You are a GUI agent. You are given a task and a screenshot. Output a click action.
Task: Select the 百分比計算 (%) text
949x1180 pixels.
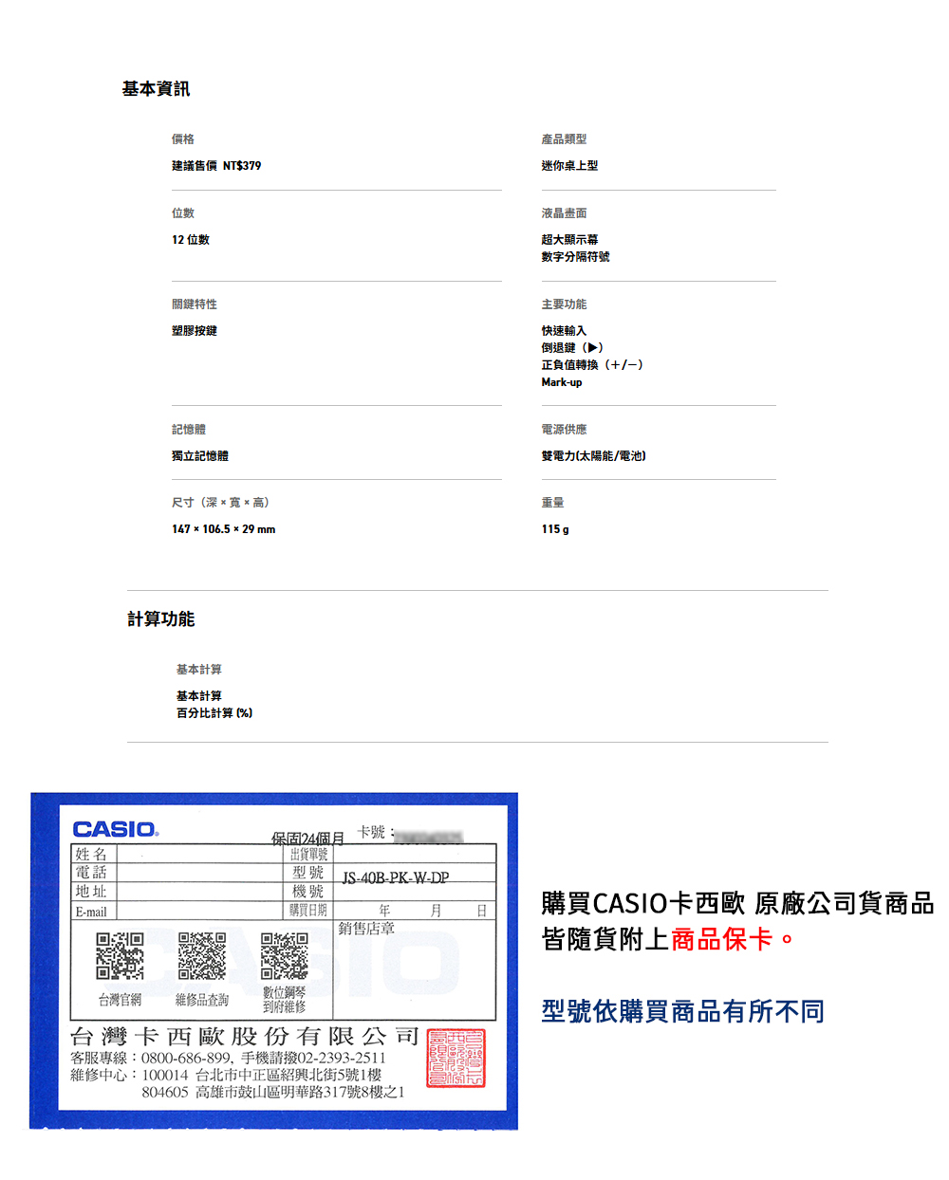[214, 713]
